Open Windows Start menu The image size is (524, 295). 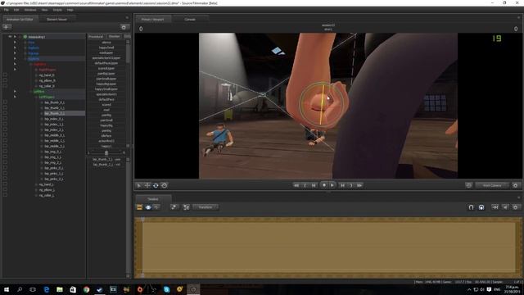pyautogui.click(x=6, y=289)
